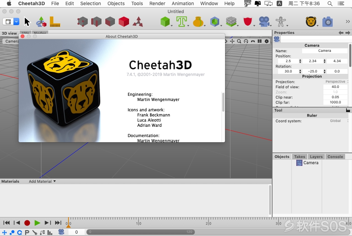Click the viewport pan arrows icon
Image resolution: width=352 pixels, height=236 pixels.
tap(232, 41)
